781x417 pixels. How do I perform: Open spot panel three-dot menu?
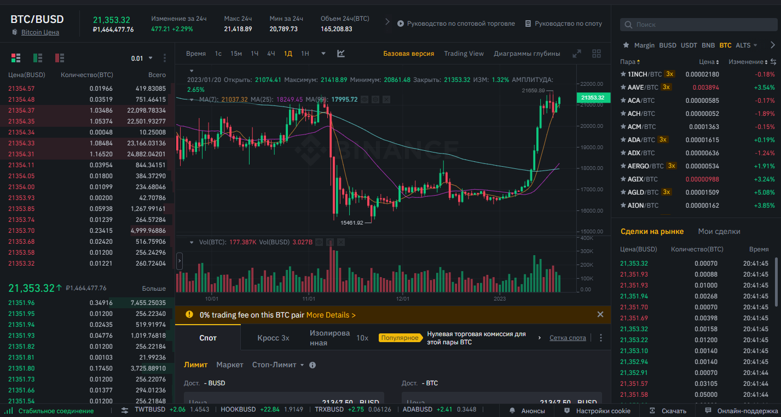601,338
